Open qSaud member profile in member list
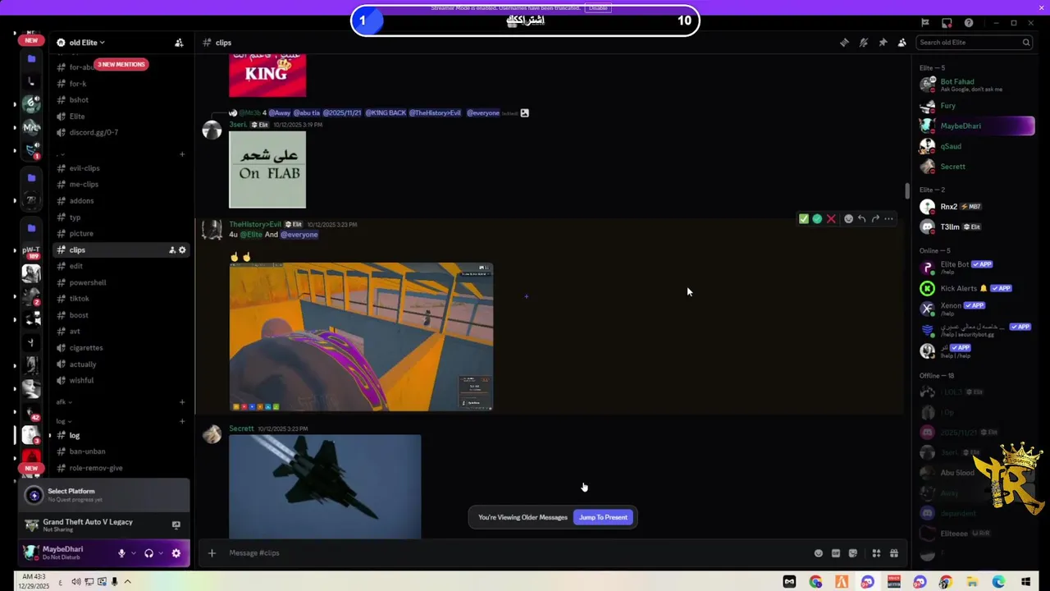 pos(976,146)
